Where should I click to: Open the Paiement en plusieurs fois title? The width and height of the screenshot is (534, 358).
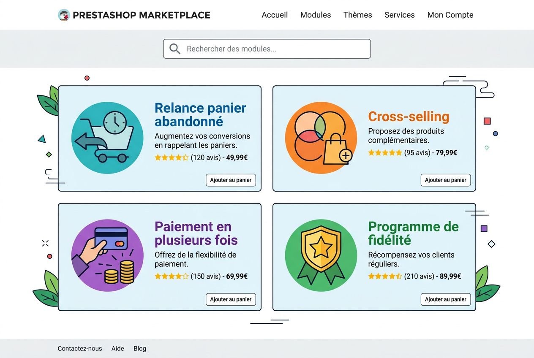(196, 233)
